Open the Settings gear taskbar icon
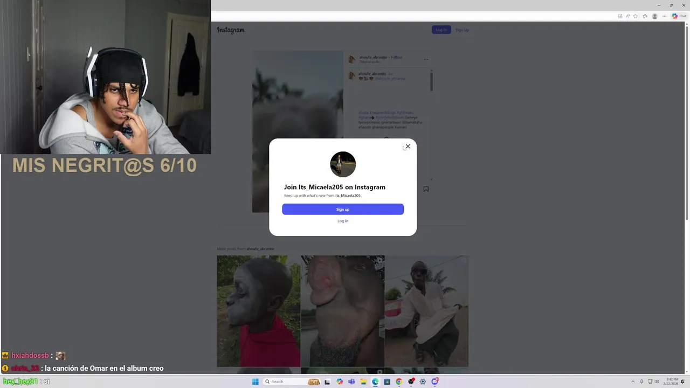 pyautogui.click(x=423, y=382)
